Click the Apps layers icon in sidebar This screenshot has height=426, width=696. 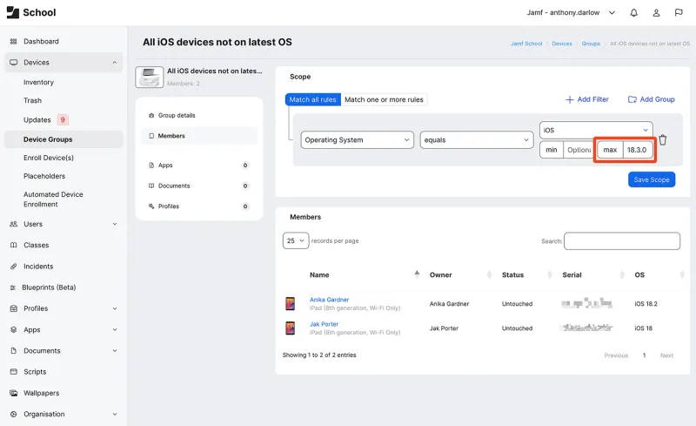pos(13,330)
